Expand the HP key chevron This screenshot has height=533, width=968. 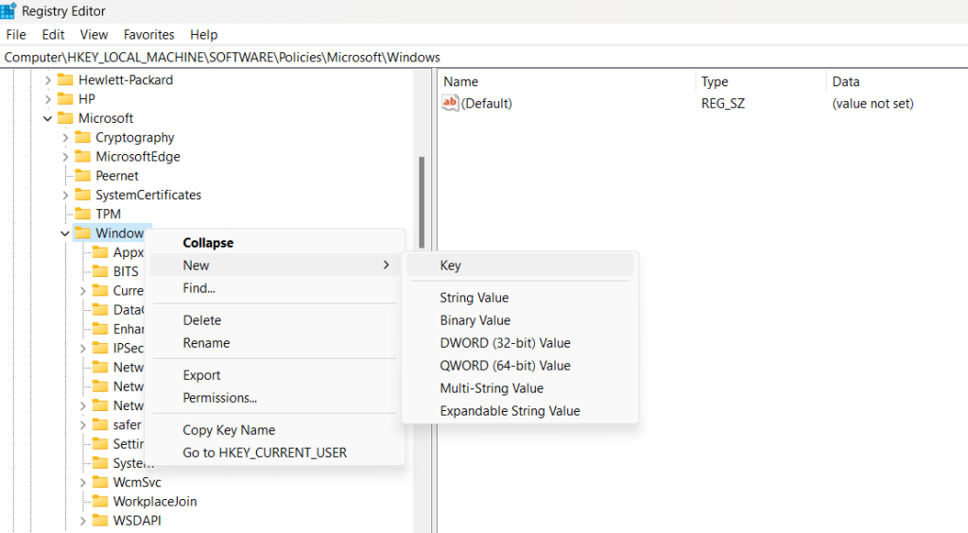pos(47,99)
